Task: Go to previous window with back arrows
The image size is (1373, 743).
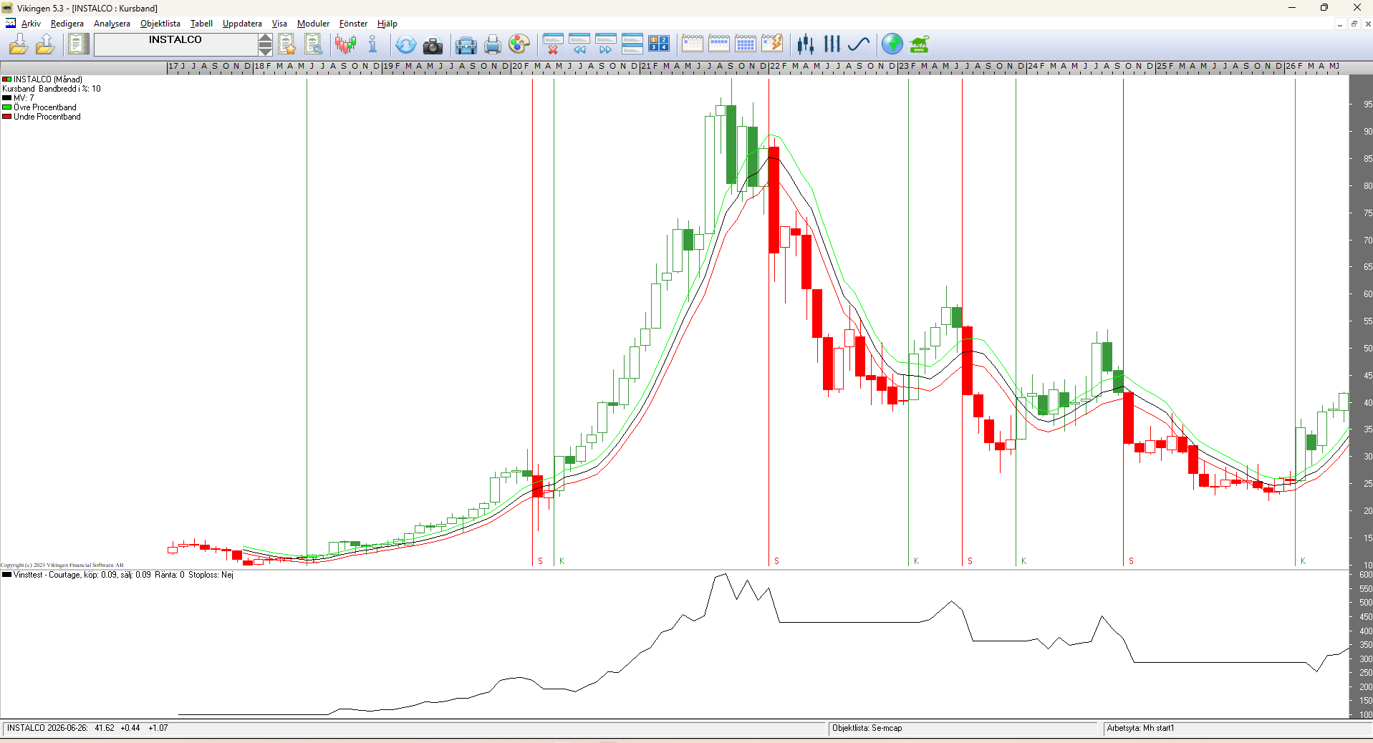Action: tap(579, 44)
